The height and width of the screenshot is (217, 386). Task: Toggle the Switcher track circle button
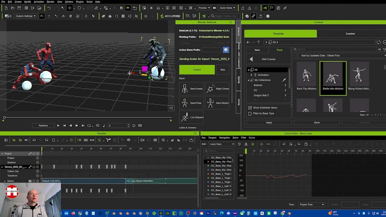(37, 162)
